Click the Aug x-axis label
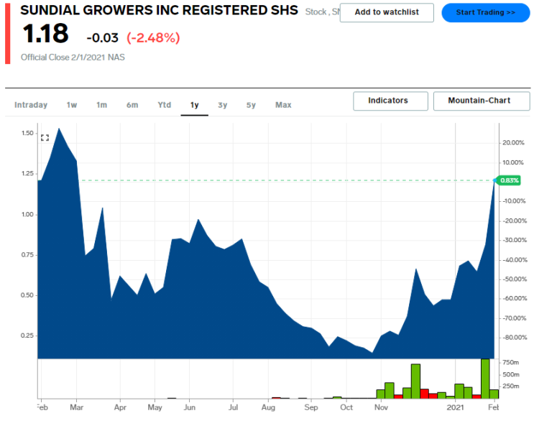This screenshot has height=426, width=534. (x=268, y=407)
